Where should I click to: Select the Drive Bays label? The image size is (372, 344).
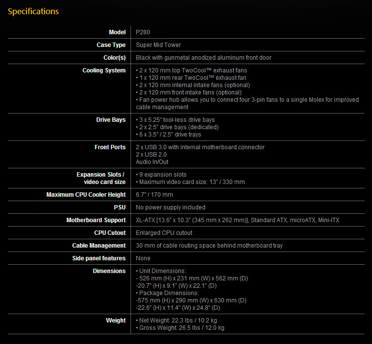[111, 120]
